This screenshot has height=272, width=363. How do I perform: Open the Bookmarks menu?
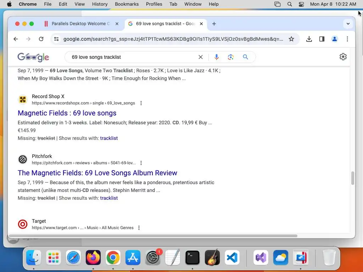pos(127,4)
